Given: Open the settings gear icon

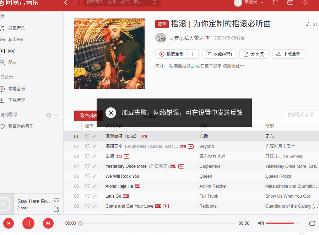Looking at the screenshot, I should click(x=305, y=2).
